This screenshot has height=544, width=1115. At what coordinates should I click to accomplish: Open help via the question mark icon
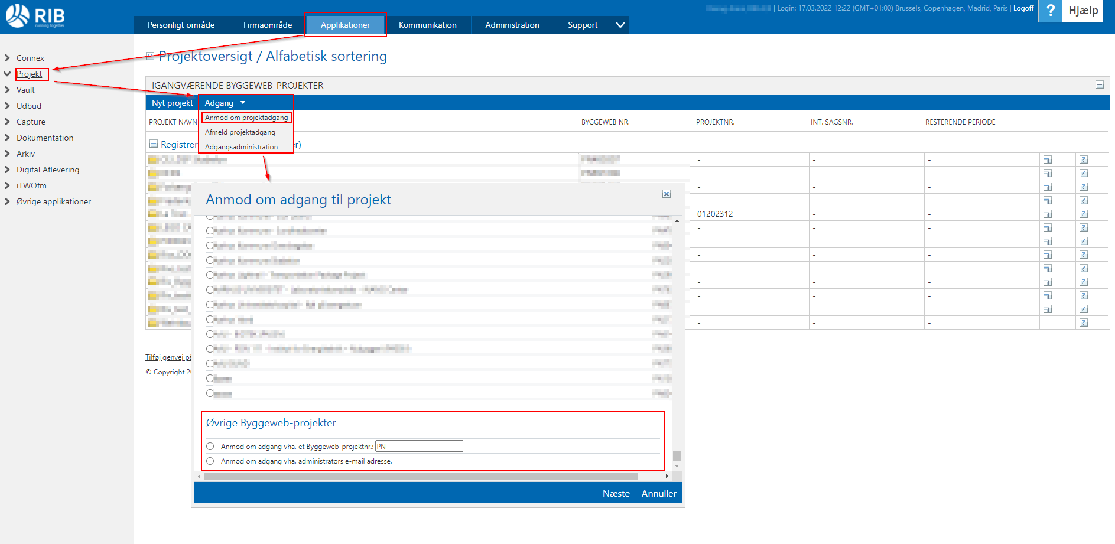pos(1050,11)
